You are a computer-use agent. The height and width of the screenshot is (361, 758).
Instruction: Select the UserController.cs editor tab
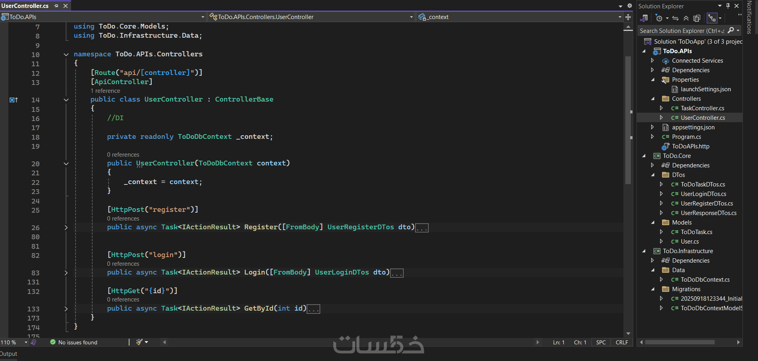(25, 6)
